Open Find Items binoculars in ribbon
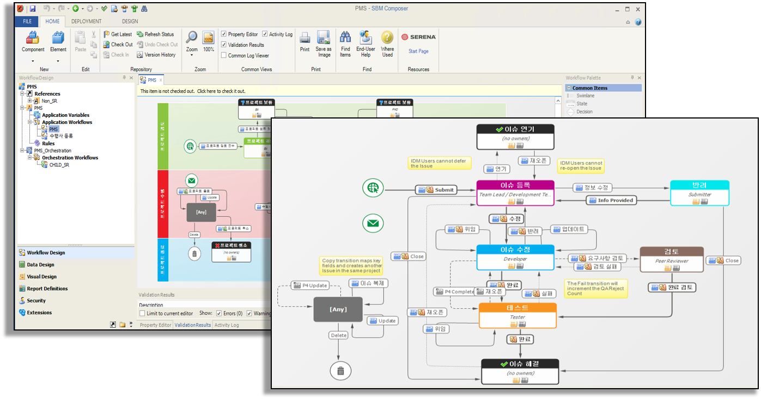The image size is (761, 399). click(x=345, y=43)
